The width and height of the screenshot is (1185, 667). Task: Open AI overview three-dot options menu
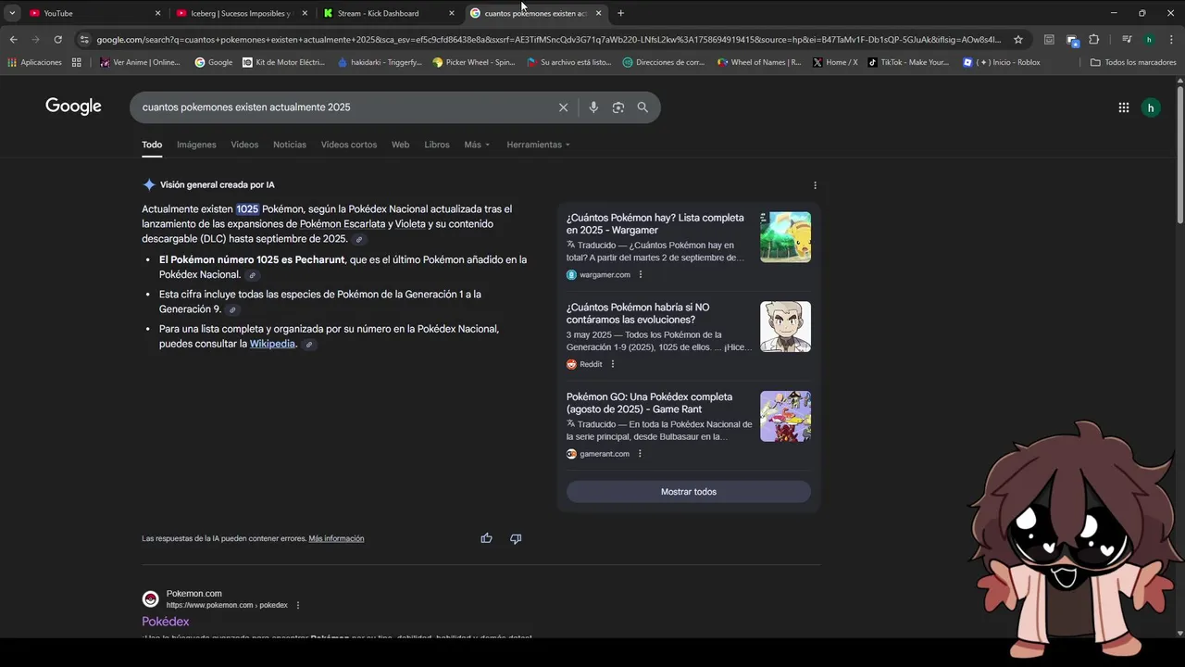coord(815,185)
